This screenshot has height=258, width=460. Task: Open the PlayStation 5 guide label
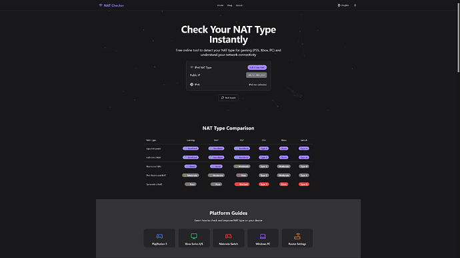[159, 244]
